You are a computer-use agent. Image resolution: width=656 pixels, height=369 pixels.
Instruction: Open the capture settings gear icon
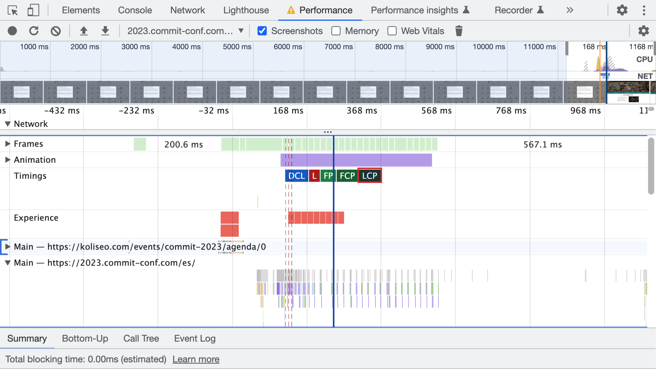(643, 31)
